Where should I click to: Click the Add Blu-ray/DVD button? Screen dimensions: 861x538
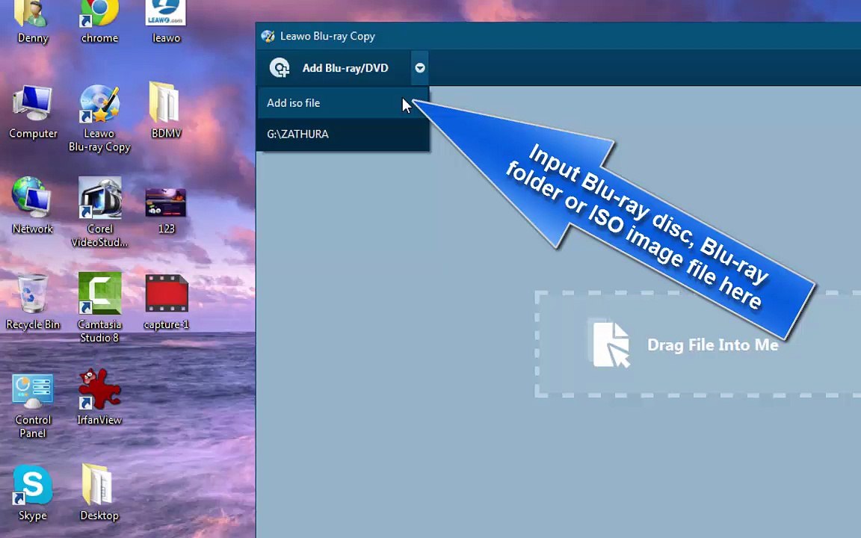coord(333,68)
